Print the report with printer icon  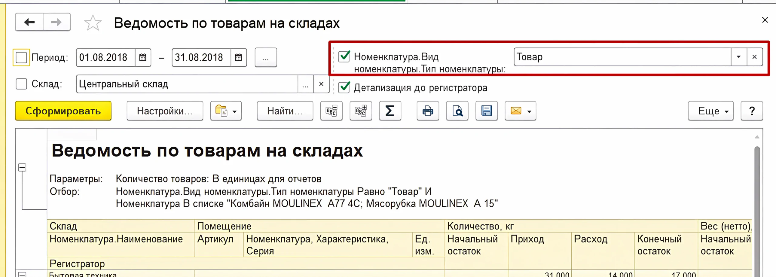pyautogui.click(x=428, y=111)
